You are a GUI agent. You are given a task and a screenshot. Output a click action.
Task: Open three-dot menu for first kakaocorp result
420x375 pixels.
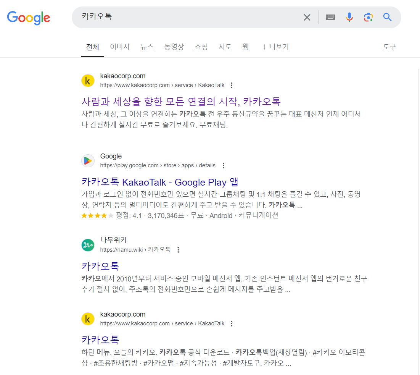pyautogui.click(x=232, y=85)
